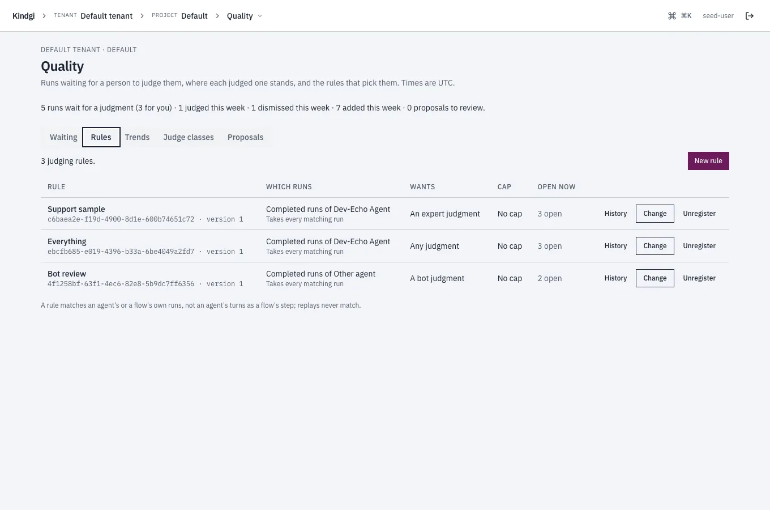770x510 pixels.
Task: Click the CAP column header
Action: tap(504, 187)
